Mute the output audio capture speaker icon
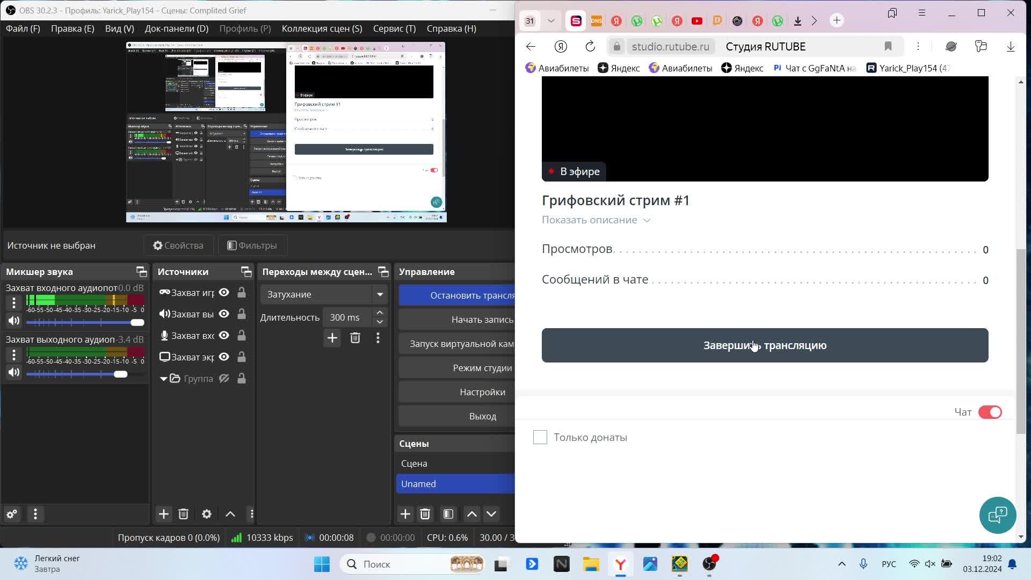The width and height of the screenshot is (1031, 580). (14, 373)
